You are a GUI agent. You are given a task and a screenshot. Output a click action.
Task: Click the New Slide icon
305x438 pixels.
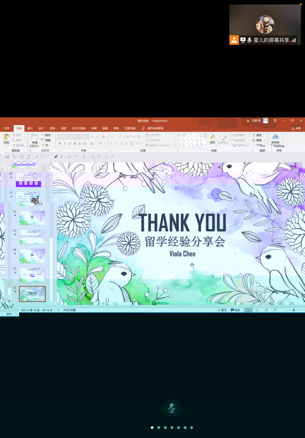click(35, 138)
